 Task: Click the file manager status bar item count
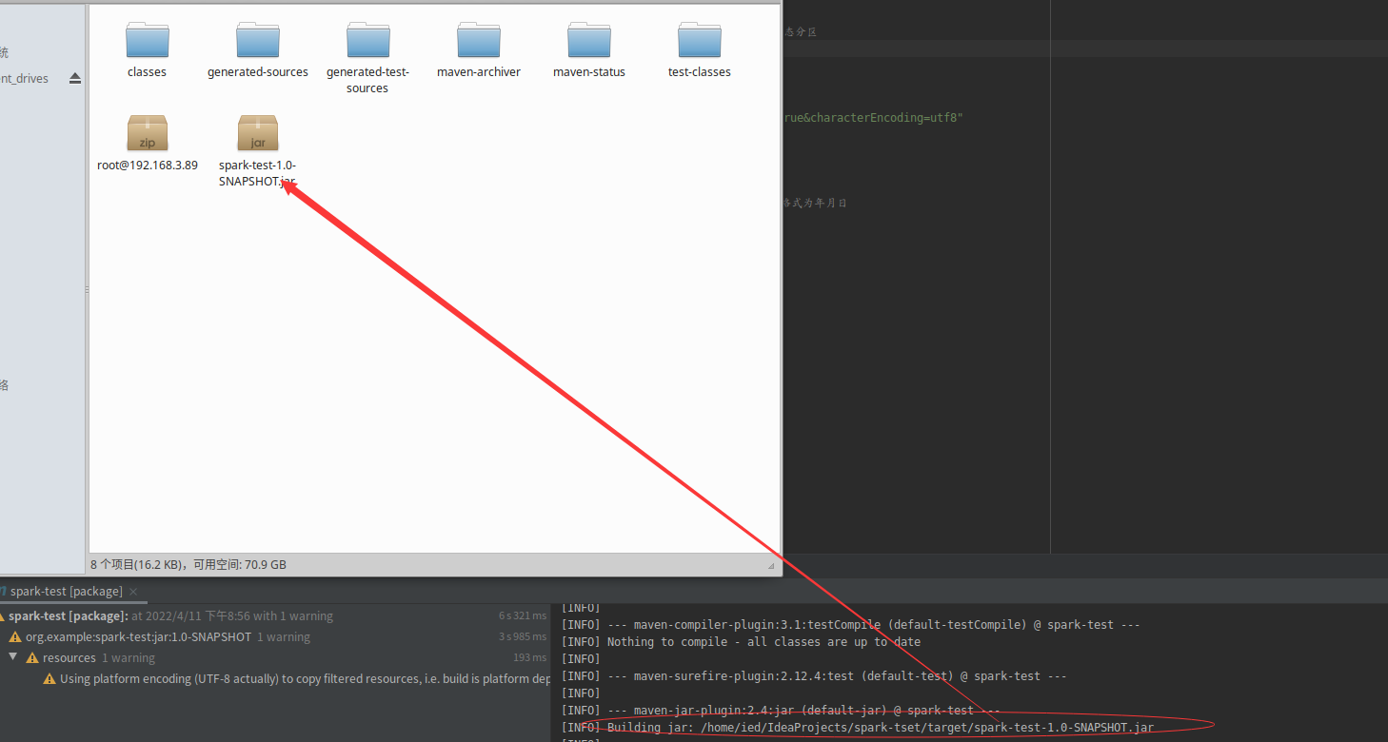point(188,564)
